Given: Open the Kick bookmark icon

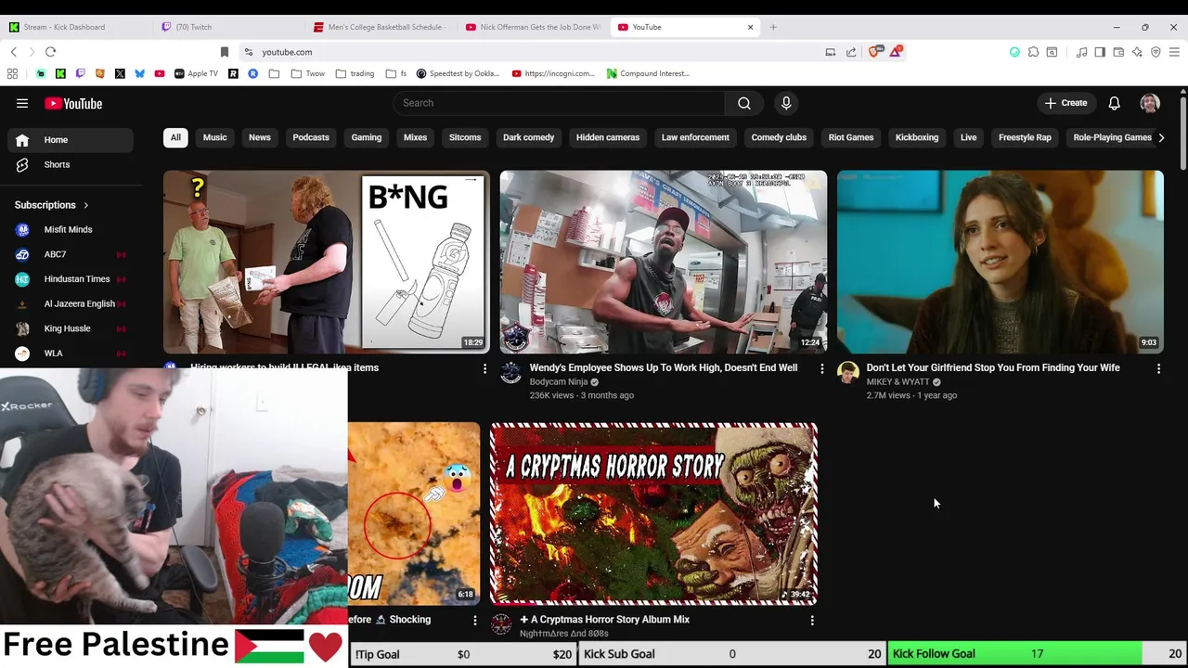Looking at the screenshot, I should pos(60,73).
